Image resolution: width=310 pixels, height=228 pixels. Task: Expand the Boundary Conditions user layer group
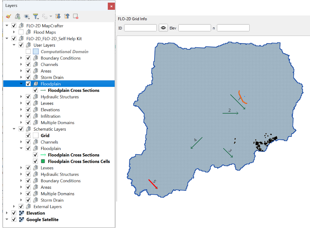pyautogui.click(x=21, y=58)
